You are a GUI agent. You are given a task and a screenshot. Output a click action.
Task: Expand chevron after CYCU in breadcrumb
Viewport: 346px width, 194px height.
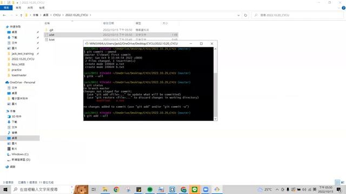pyautogui.click(x=63, y=15)
